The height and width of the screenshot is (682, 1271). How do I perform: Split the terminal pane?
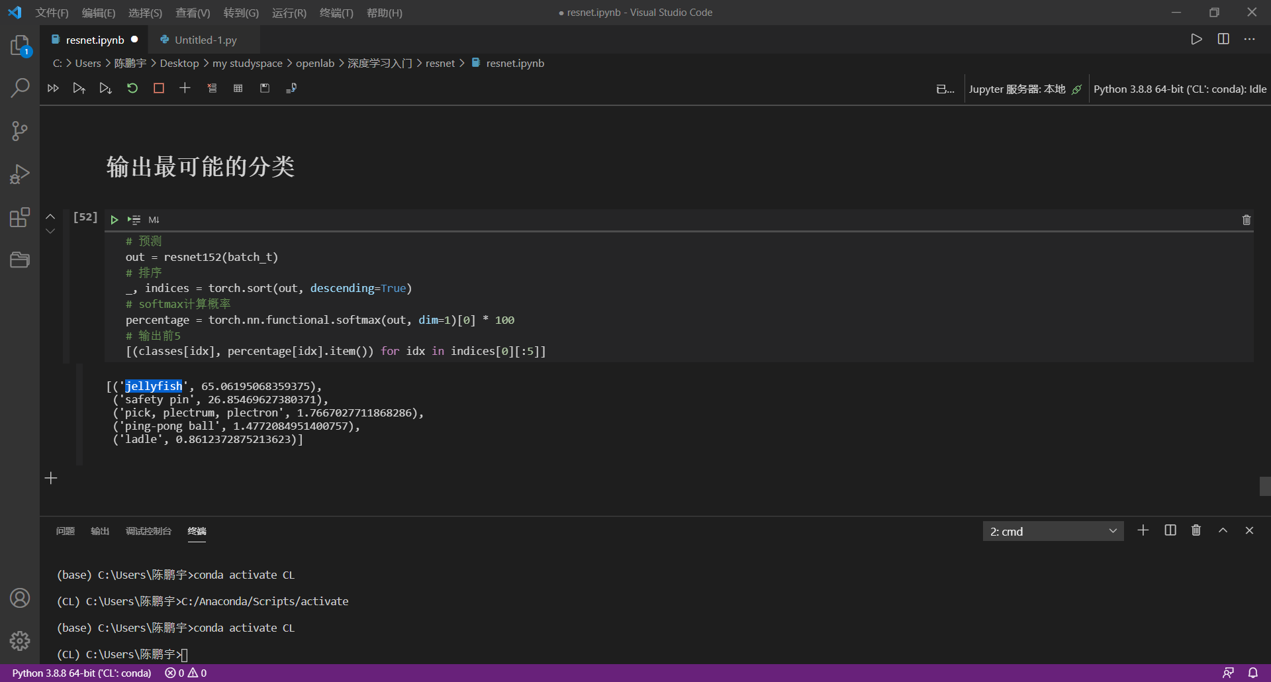[x=1170, y=530]
